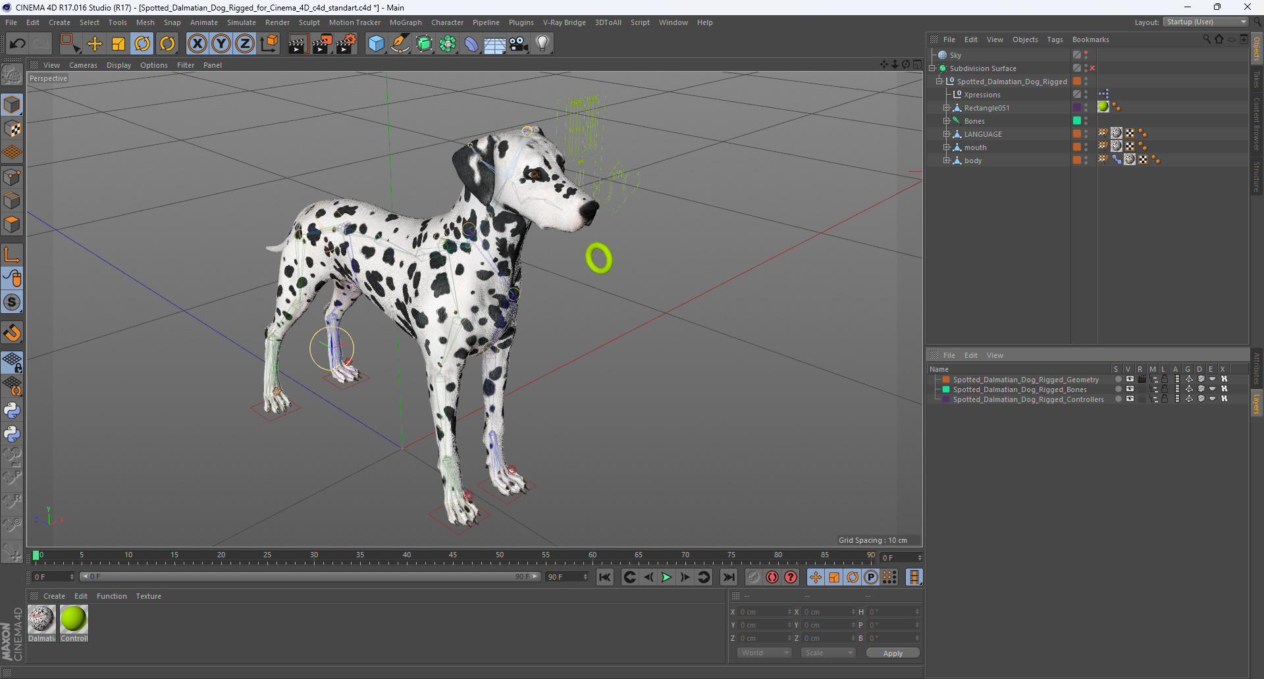Open viewport Cameras menu
1264x679 pixels.
point(83,65)
